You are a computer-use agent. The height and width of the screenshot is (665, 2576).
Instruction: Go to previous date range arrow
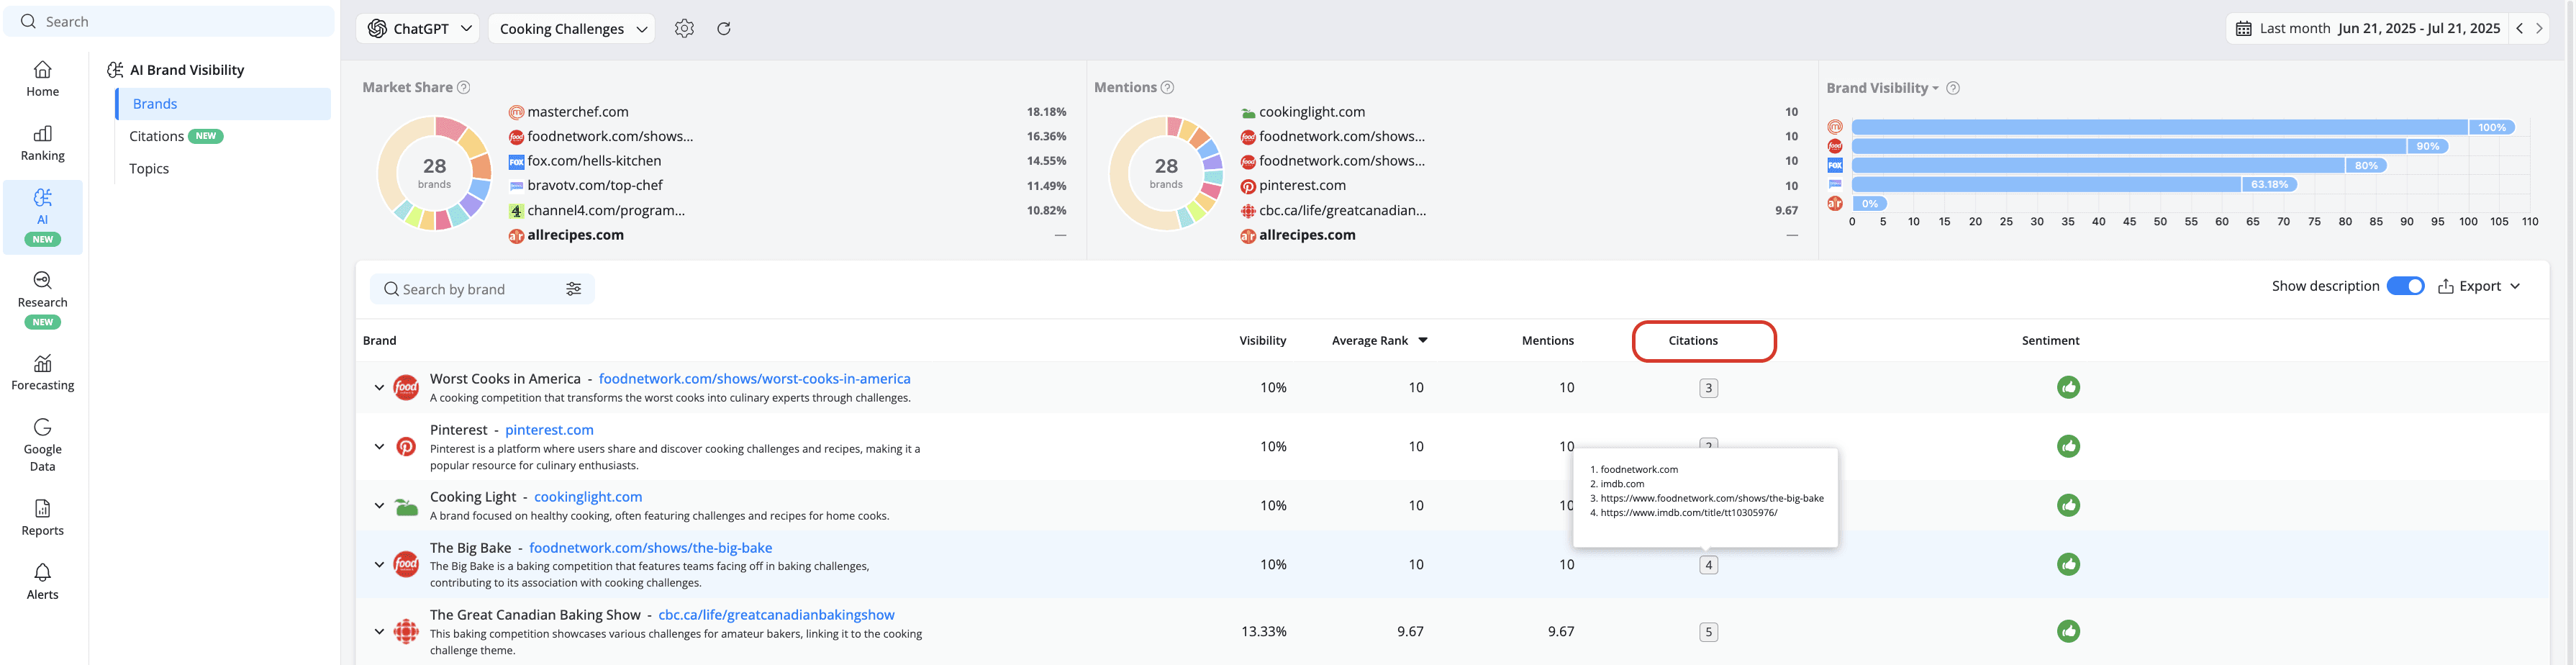[x=2519, y=29]
